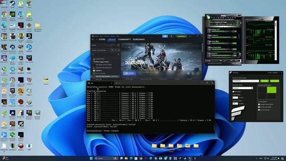This screenshot has width=286, height=161.
Task: Open terminal new tab dropdown chevron
Action: pos(120,83)
